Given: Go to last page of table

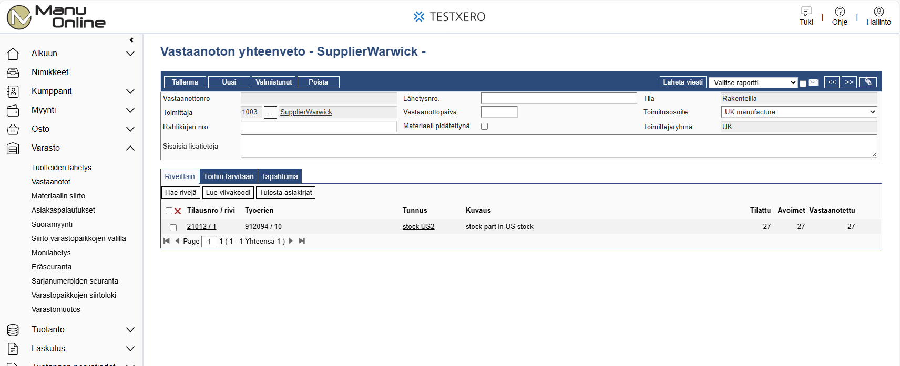Looking at the screenshot, I should point(302,241).
